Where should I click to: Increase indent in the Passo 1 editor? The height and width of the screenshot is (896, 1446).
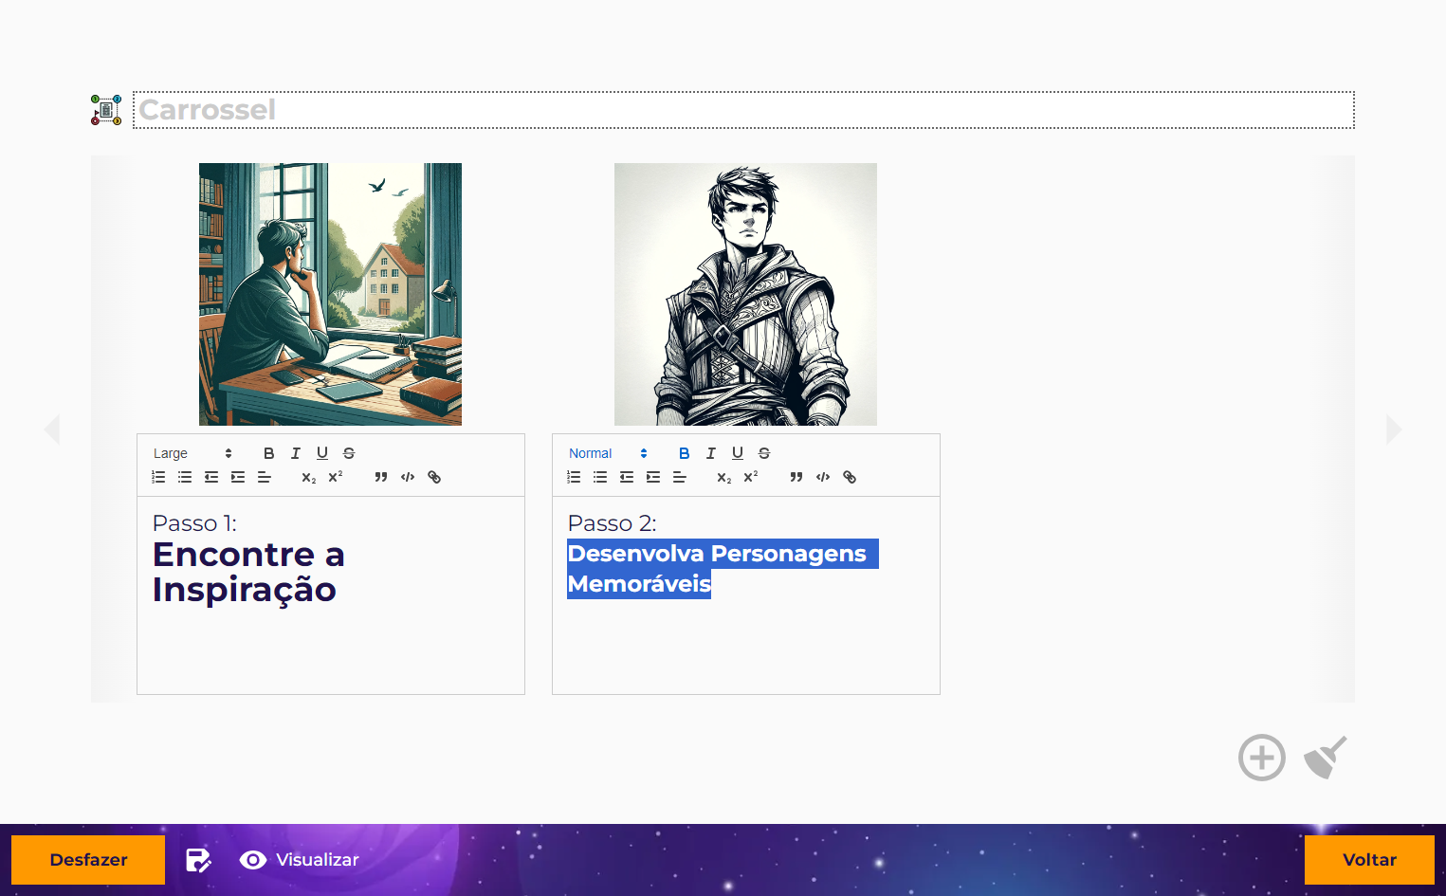[x=238, y=477]
